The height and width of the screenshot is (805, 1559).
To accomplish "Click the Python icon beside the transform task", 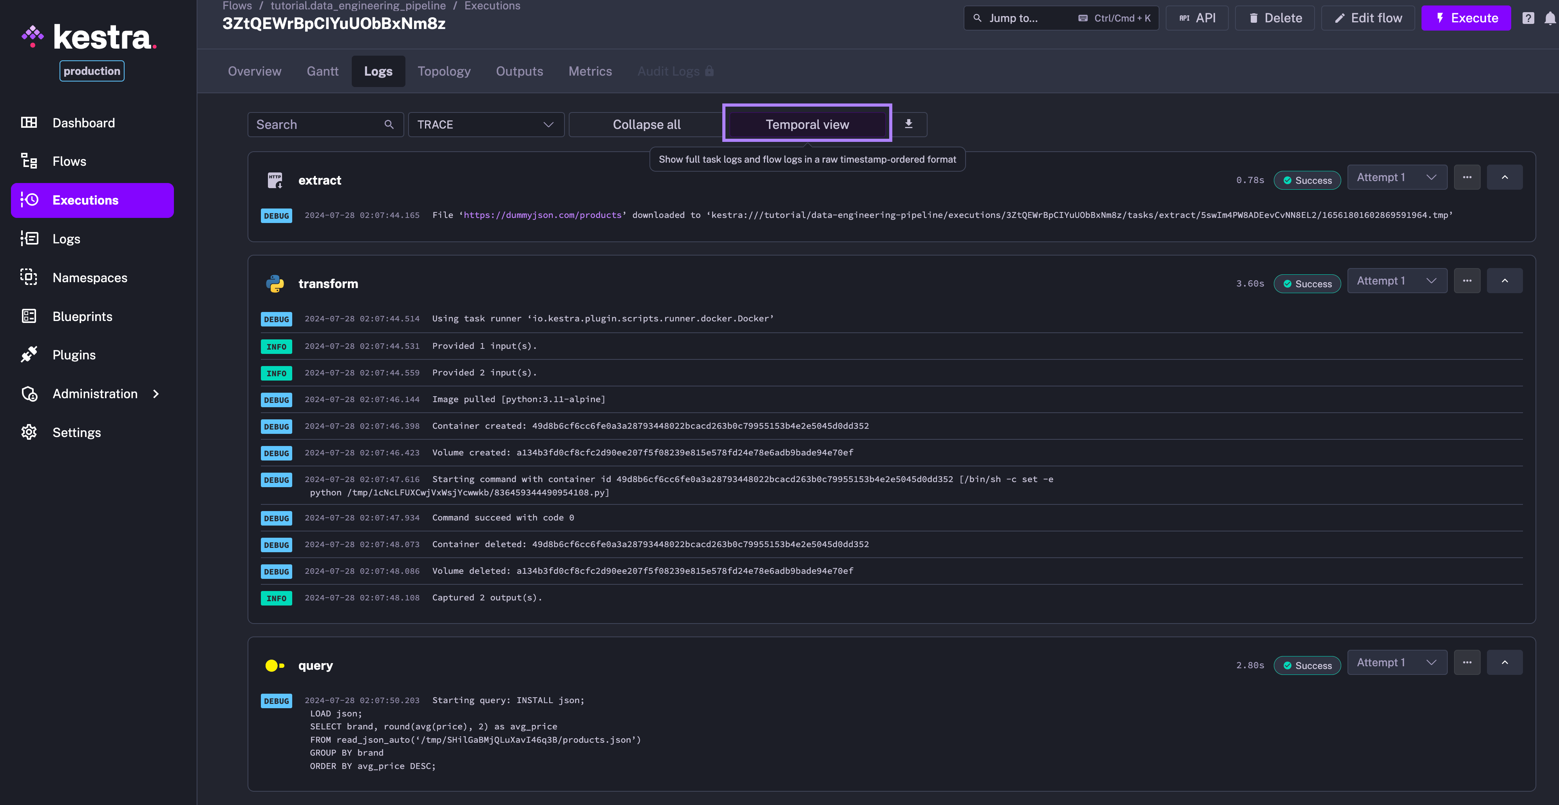I will click(275, 283).
